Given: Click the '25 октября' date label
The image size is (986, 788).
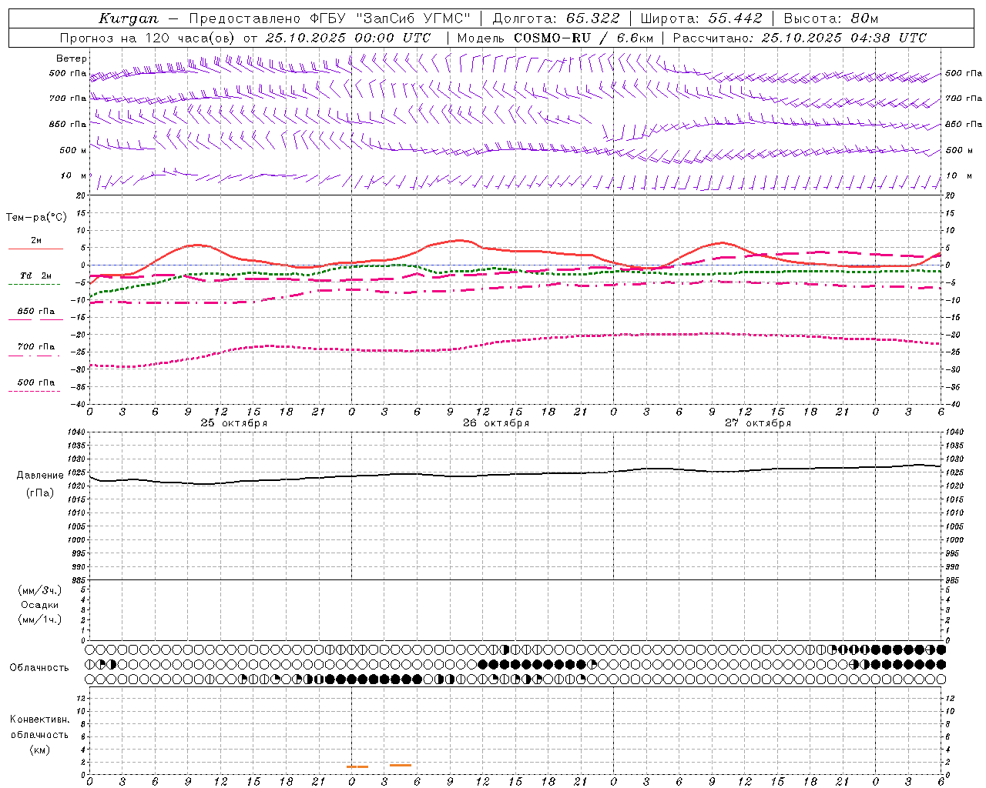Looking at the screenshot, I should coord(234,423).
